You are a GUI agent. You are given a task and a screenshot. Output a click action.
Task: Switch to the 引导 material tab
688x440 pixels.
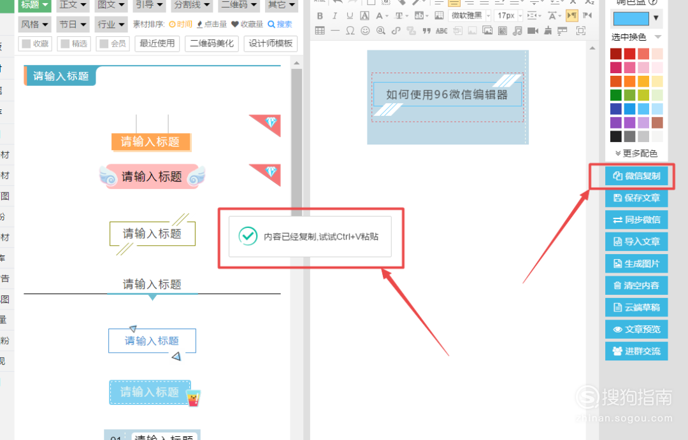click(x=149, y=5)
